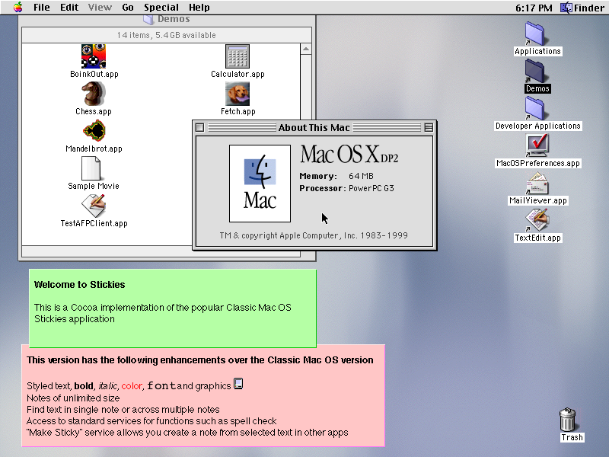The height and width of the screenshot is (457, 609).
Task: Open the Go menu
Action: pyautogui.click(x=128, y=8)
